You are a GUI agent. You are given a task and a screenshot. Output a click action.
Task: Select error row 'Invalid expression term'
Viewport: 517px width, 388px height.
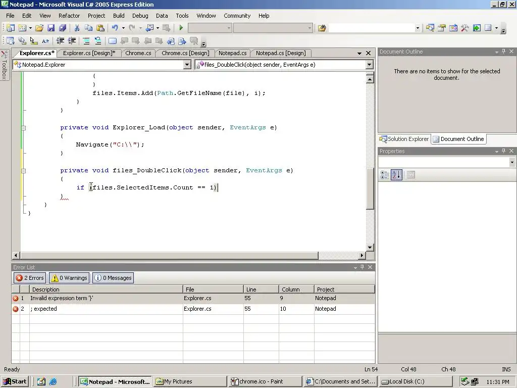[193, 298]
